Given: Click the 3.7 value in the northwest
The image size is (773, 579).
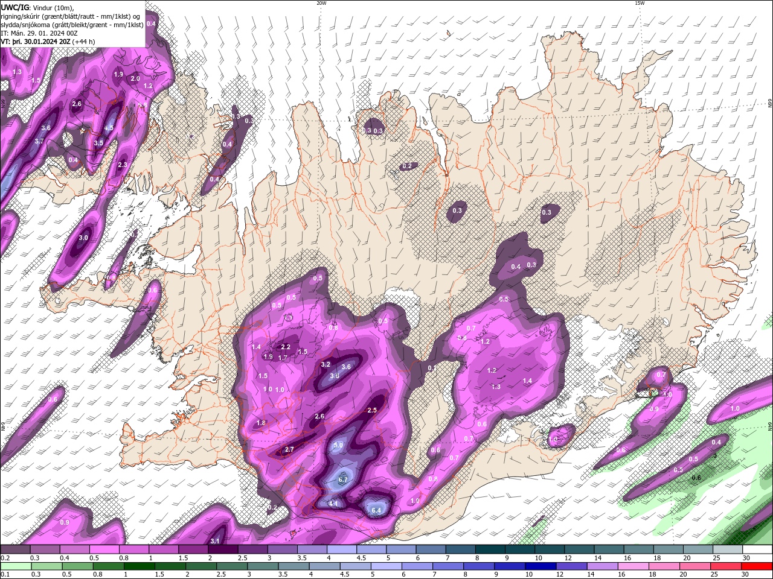Looking at the screenshot, I should (x=39, y=141).
